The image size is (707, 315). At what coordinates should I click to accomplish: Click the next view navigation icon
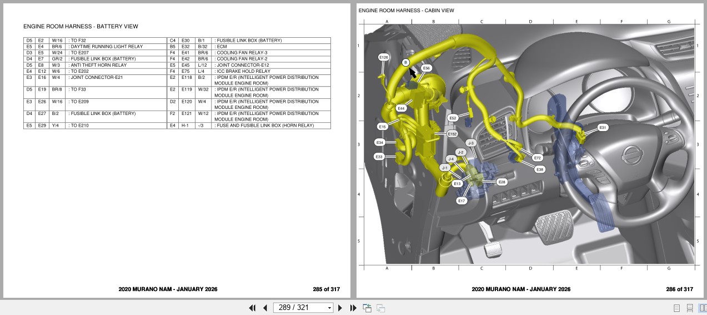[x=381, y=308]
